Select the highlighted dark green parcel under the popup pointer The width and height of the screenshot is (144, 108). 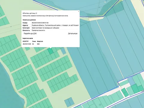50,51
